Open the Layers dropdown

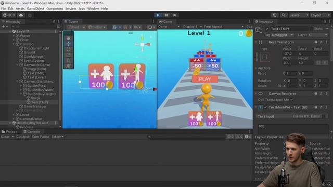(x=298, y=15)
